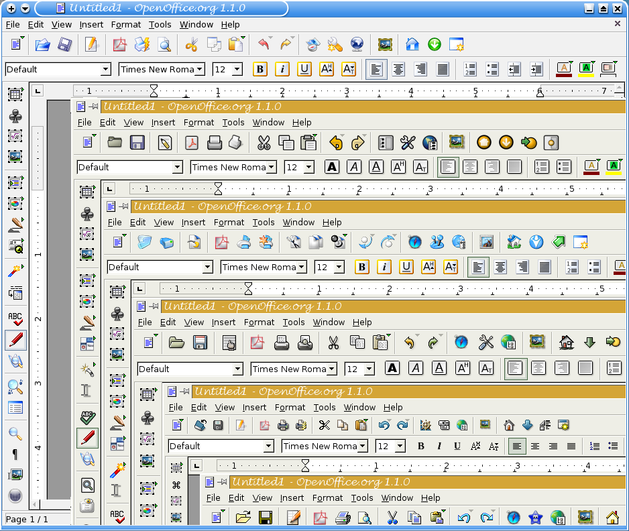Image resolution: width=629 pixels, height=531 pixels.
Task: Open Edit menu in outermost menu bar
Action: 36,24
